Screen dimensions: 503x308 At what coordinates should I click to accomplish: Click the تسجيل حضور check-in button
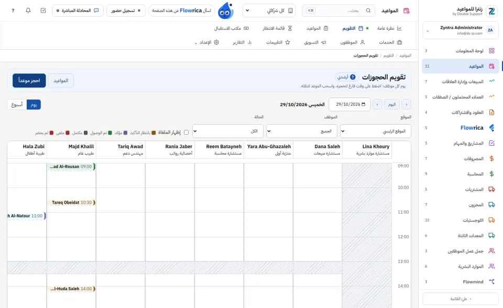[x=126, y=10]
